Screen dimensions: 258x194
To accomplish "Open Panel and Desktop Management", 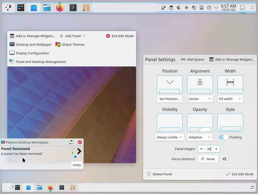I will pyautogui.click(x=38, y=62).
